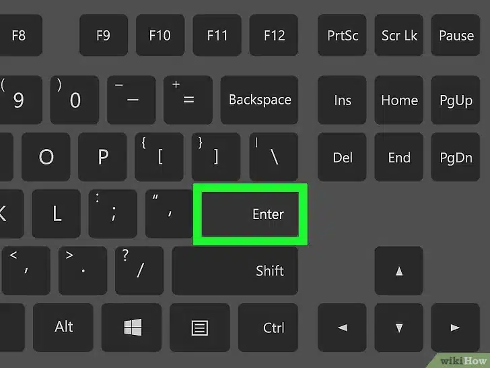Click the down arrow key
The image size is (490, 368).
tap(398, 328)
